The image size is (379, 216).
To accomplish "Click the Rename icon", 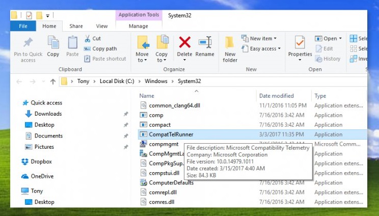I will (205, 42).
